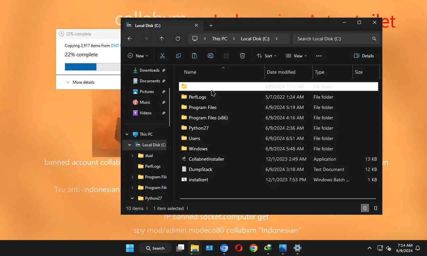
Task: Open Opera from the taskbar
Action: 239,248
